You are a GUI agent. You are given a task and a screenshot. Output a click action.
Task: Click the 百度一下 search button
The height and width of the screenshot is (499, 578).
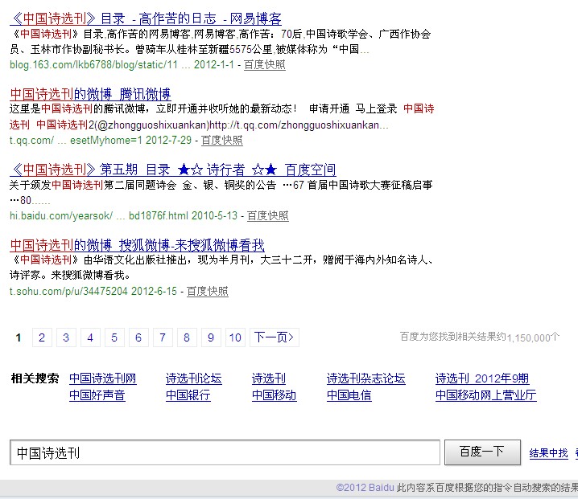(x=482, y=452)
